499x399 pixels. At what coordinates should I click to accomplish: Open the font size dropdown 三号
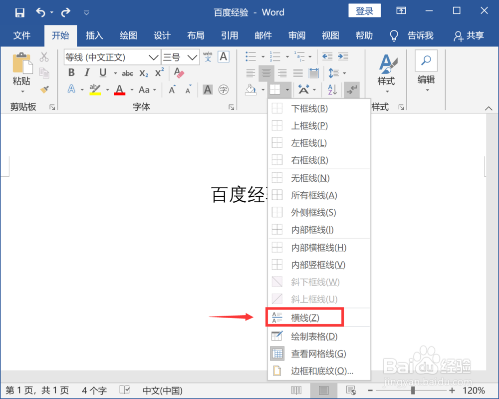[x=192, y=57]
